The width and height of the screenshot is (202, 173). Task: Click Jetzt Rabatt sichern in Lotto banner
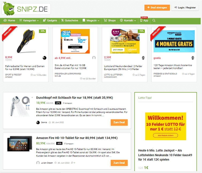166,135
